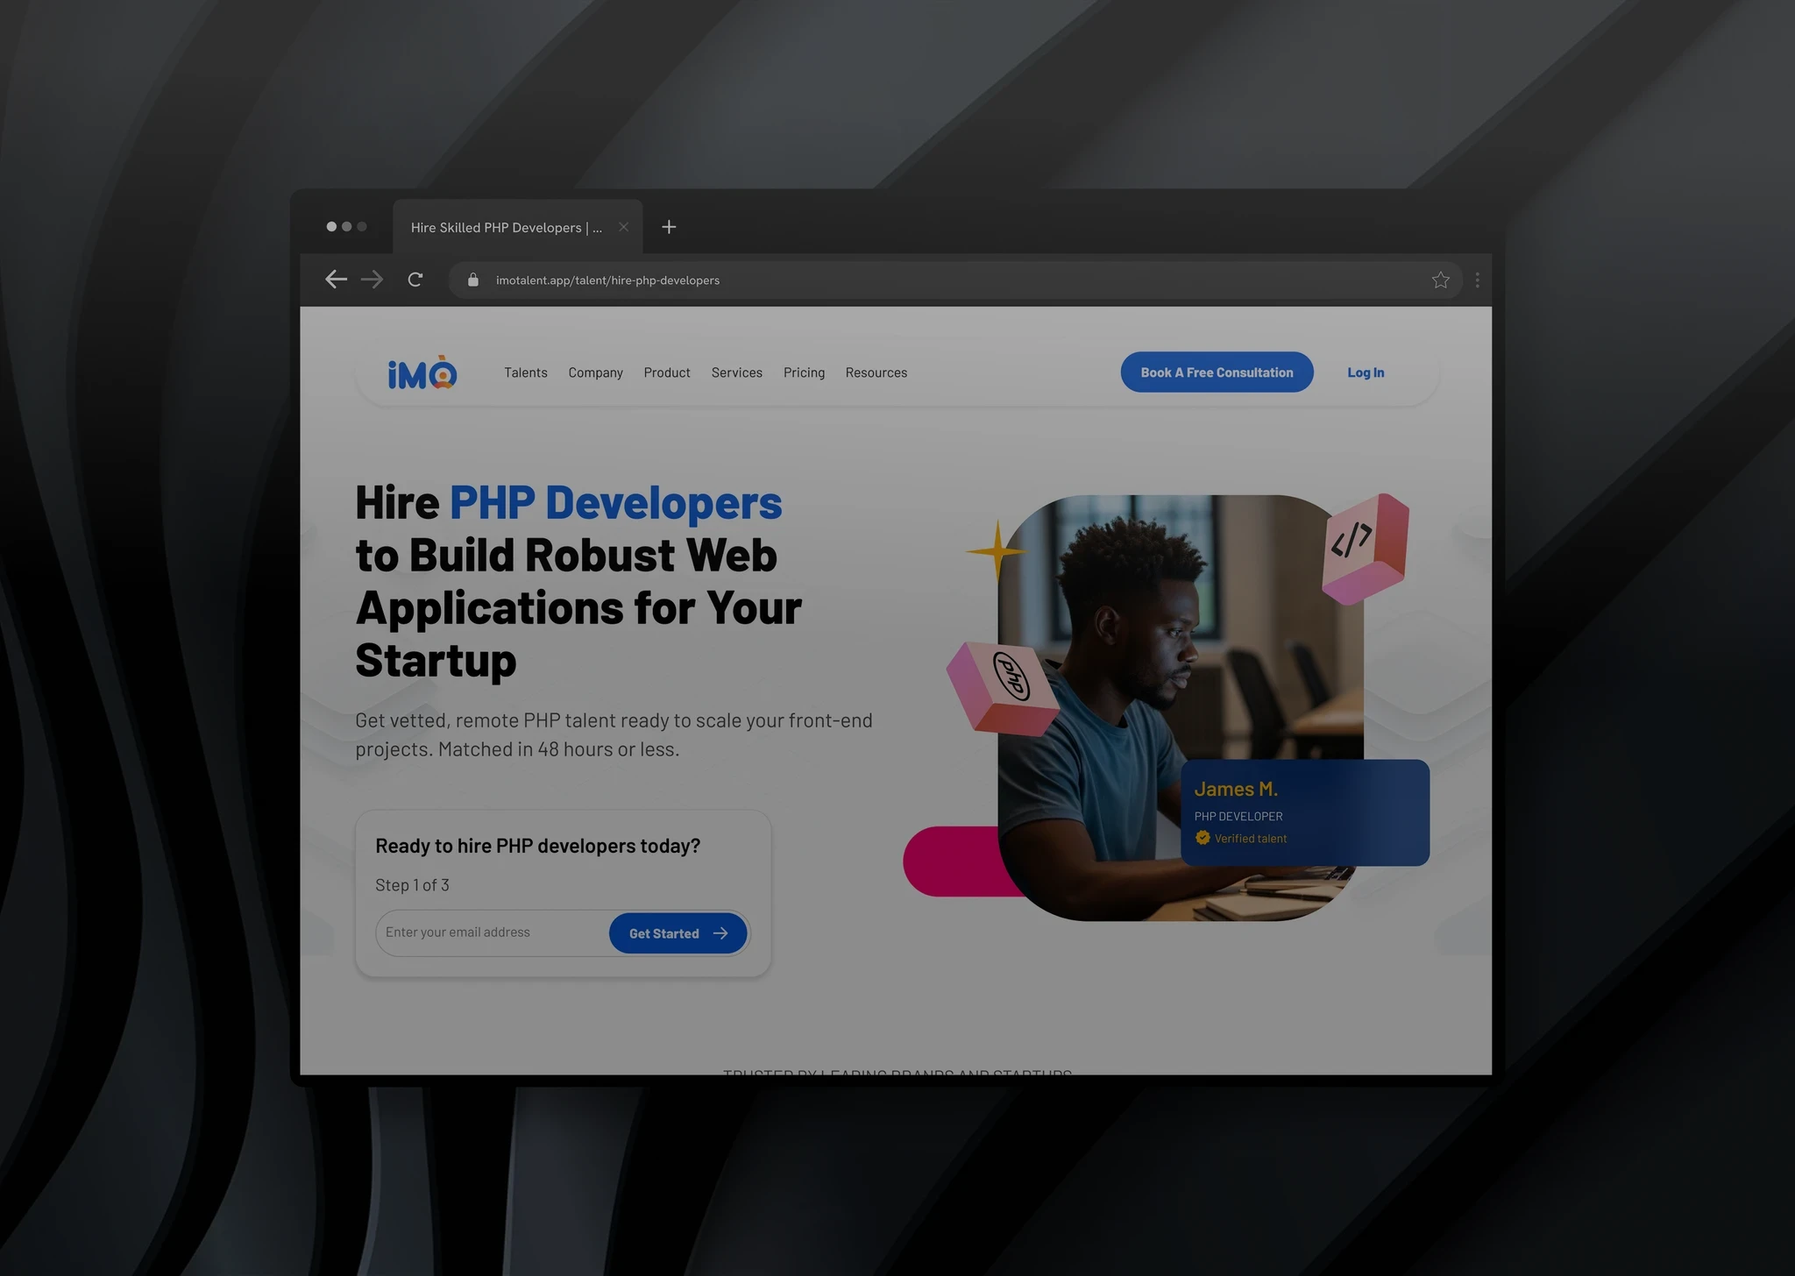Click the browser forward arrow
This screenshot has width=1795, height=1276.
pyautogui.click(x=372, y=280)
